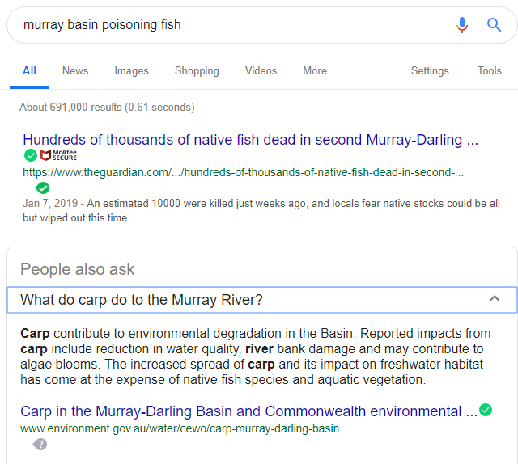Open Carp in the Murray-Darling Basin link

pyautogui.click(x=248, y=411)
